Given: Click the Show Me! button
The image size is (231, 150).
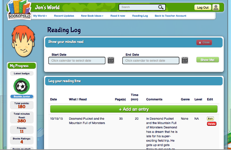Looking at the screenshot, I should (x=208, y=60).
